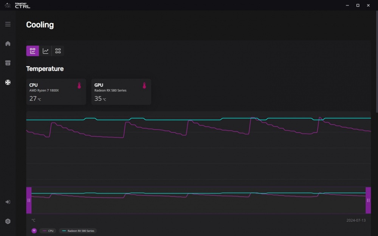Viewport: 378px width, 236px height.
Task: Switch to chart-only view
Action: 45,51
